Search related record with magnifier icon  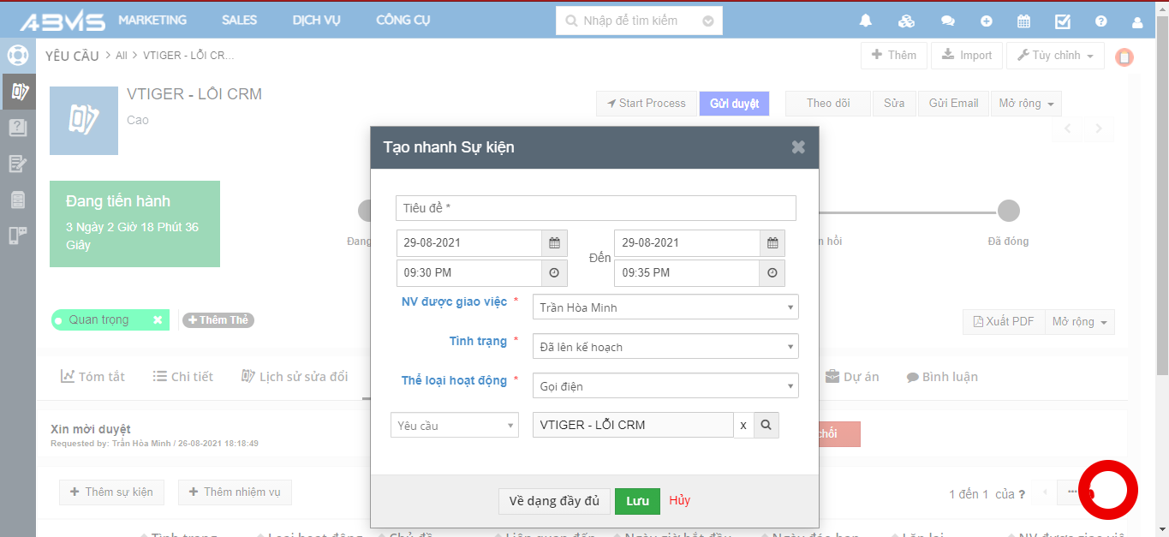[766, 425]
